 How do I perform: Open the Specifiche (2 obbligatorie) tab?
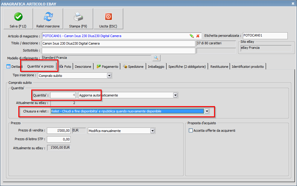click(x=187, y=67)
